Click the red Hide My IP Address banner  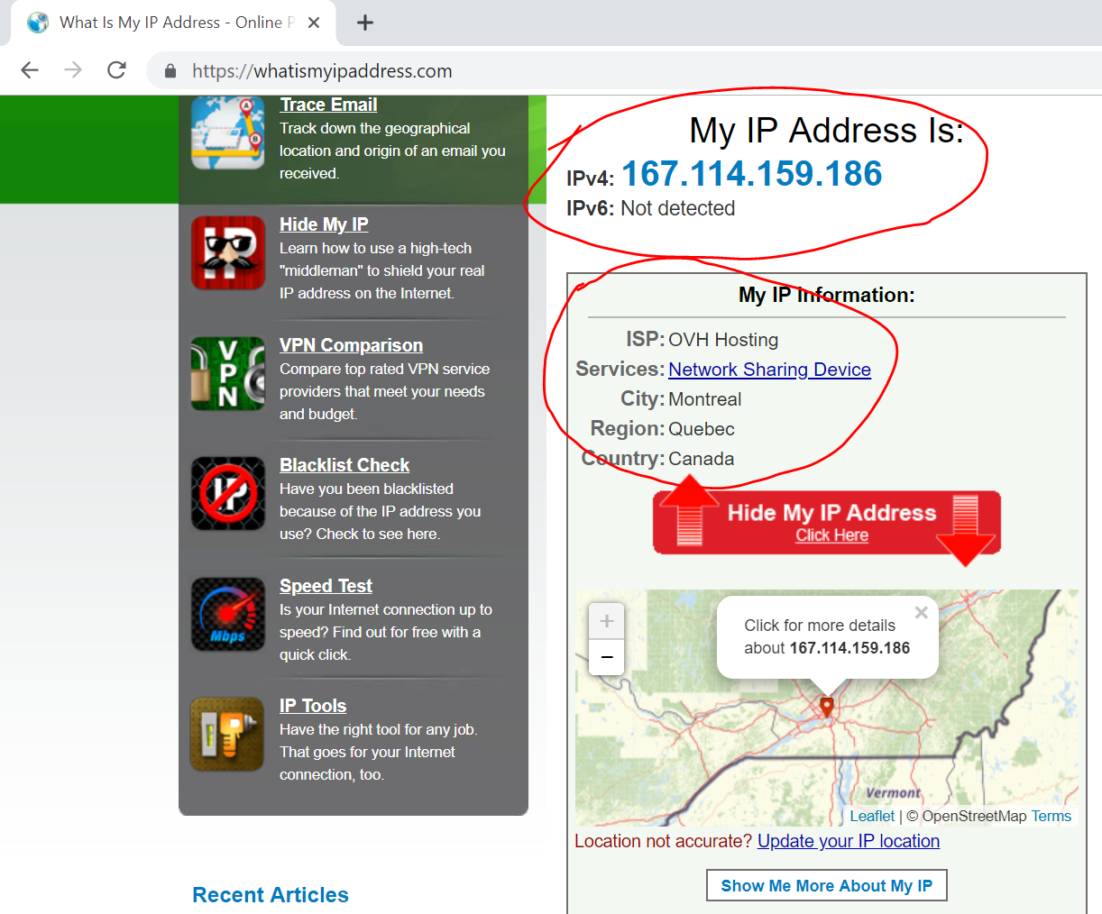pos(827,523)
